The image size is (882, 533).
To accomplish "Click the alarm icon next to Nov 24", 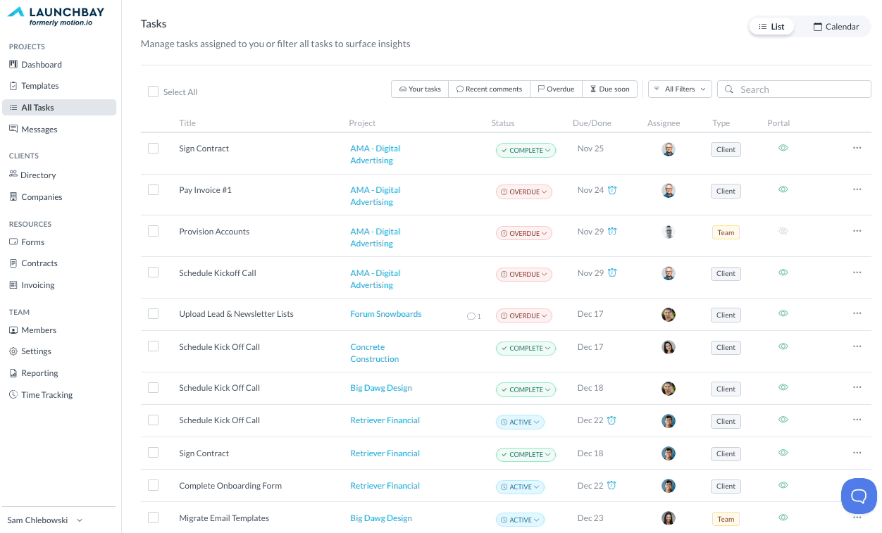I will [612, 190].
